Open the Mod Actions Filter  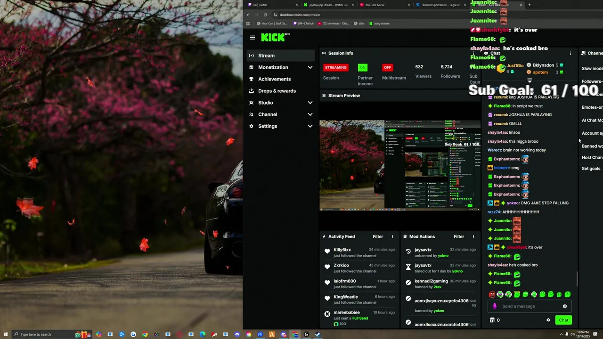[x=459, y=237]
